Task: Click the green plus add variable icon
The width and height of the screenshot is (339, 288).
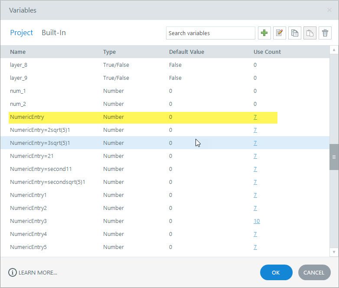Action: point(264,33)
